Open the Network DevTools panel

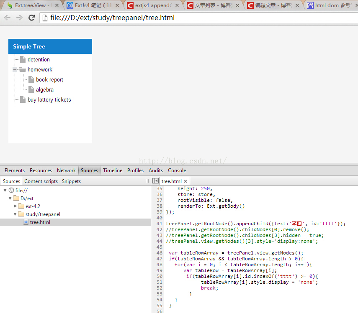(x=67, y=170)
